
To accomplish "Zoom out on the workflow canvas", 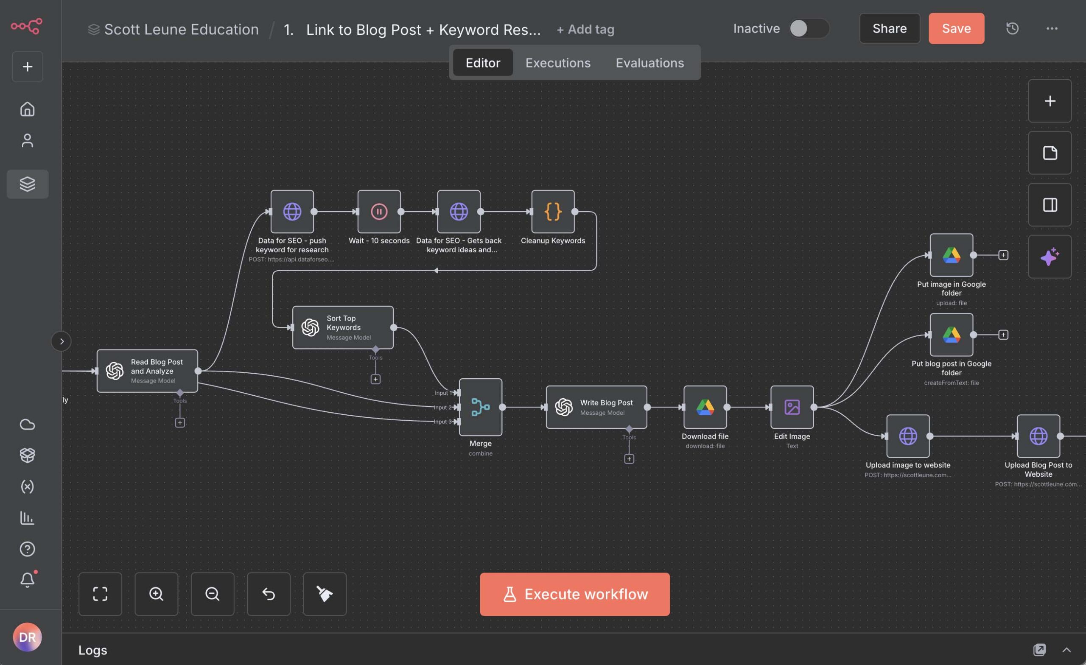I will pyautogui.click(x=213, y=594).
